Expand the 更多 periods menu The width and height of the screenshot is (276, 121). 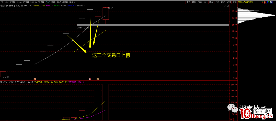coord(72,2)
